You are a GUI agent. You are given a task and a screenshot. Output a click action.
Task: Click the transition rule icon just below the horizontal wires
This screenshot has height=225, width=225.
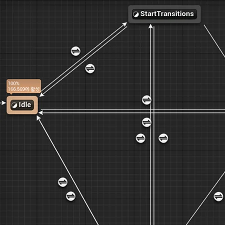[147, 122]
